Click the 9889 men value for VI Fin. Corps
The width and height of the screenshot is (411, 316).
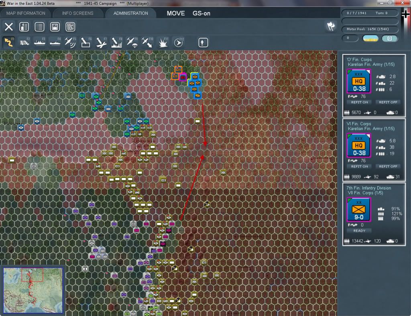(356, 177)
